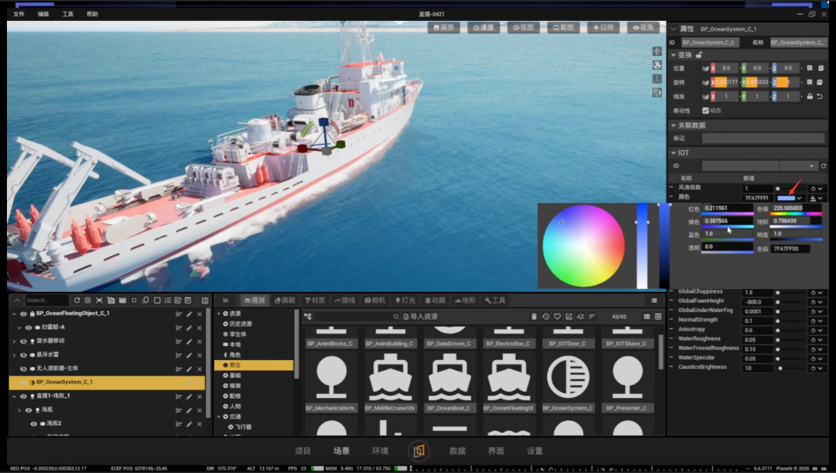This screenshot has width=836, height=473.
Task: Click camera snapshot icon in scene toolbar
Action: [x=111, y=300]
